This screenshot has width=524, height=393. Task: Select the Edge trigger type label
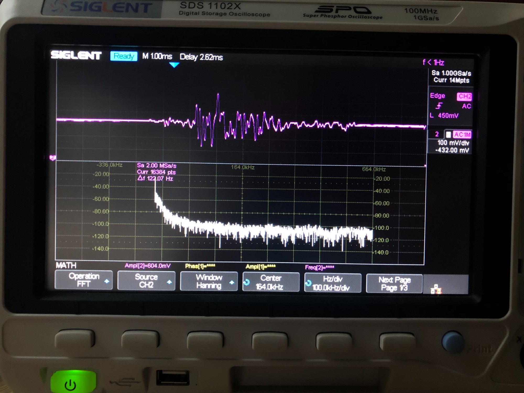[437, 96]
